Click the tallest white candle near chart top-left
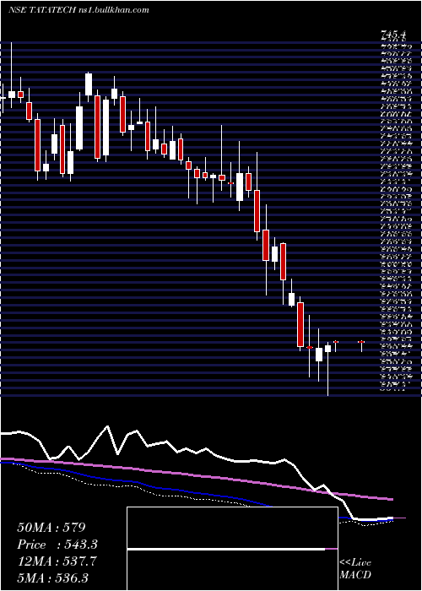This screenshot has width=422, height=591. coord(12,75)
